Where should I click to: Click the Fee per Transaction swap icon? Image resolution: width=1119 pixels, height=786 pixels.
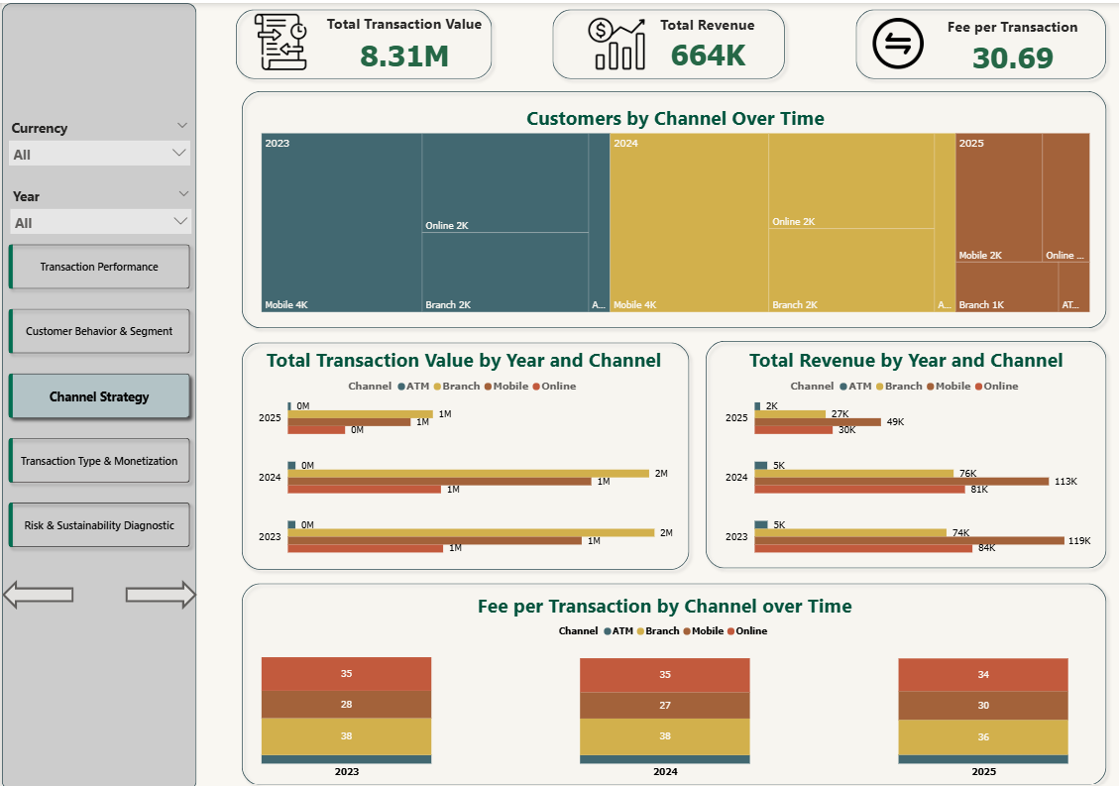(x=897, y=45)
